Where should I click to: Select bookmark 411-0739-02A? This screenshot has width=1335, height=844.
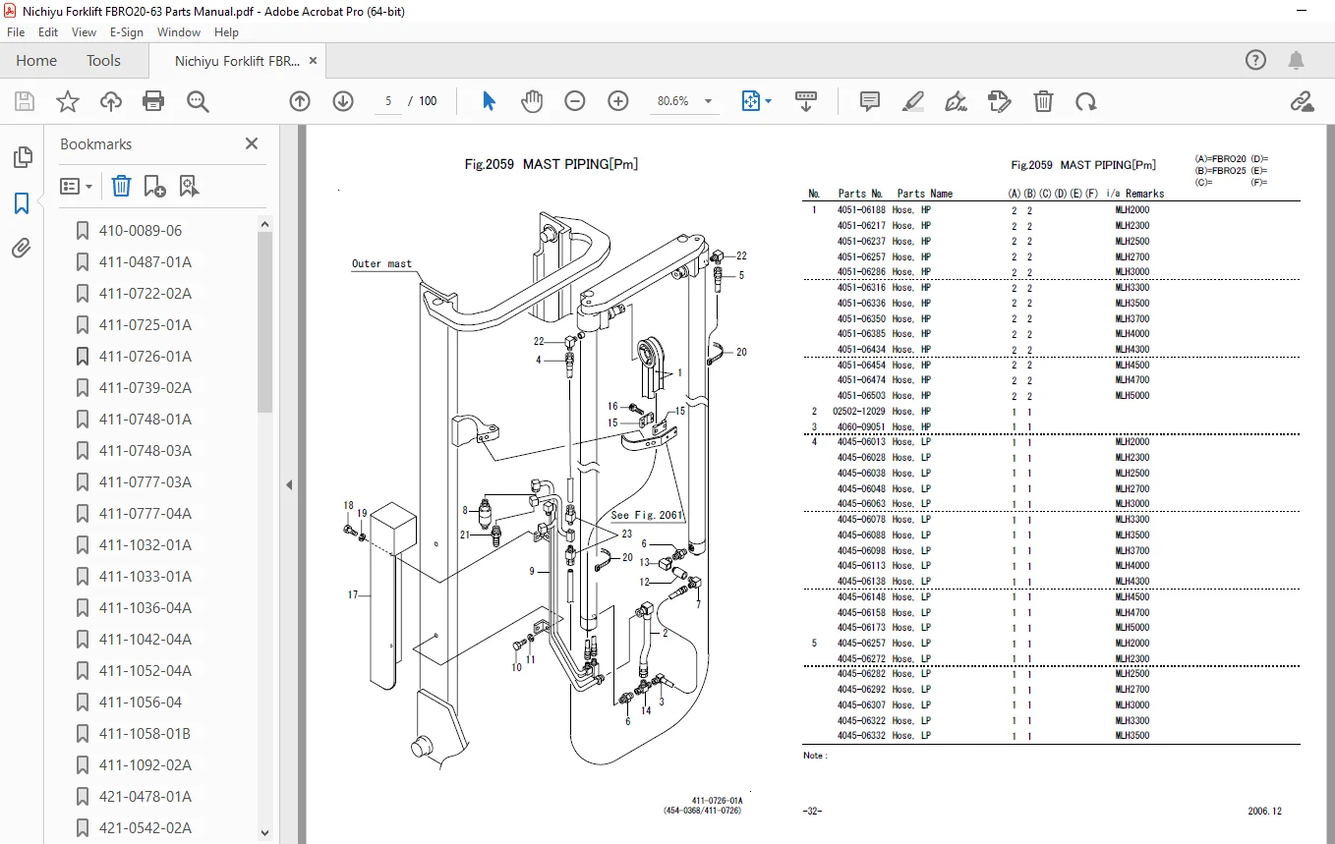[145, 388]
